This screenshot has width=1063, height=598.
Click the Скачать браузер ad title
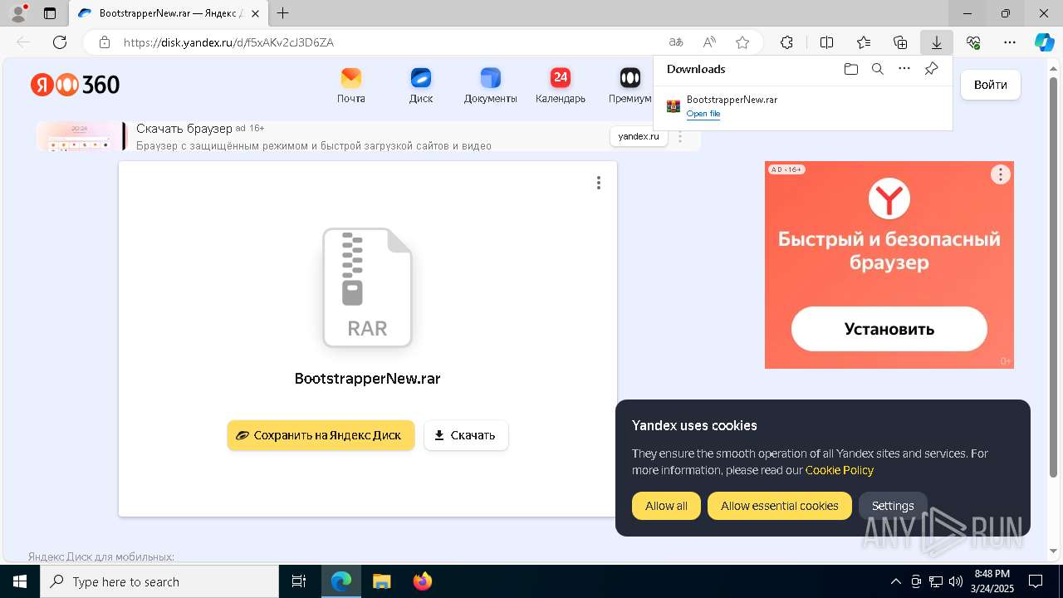click(x=184, y=129)
